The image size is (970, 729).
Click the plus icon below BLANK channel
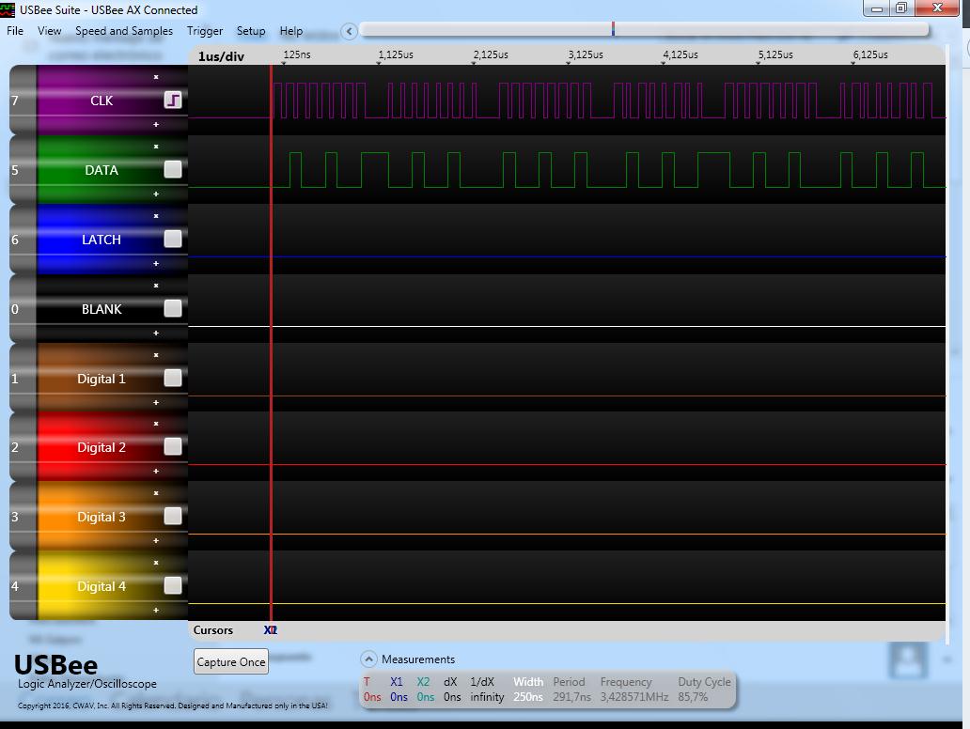156,333
